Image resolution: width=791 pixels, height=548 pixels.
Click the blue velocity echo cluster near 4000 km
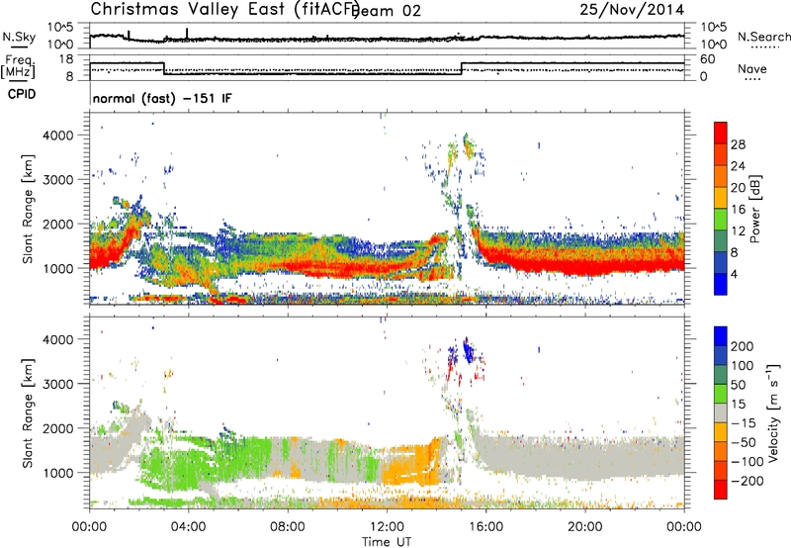pos(469,351)
